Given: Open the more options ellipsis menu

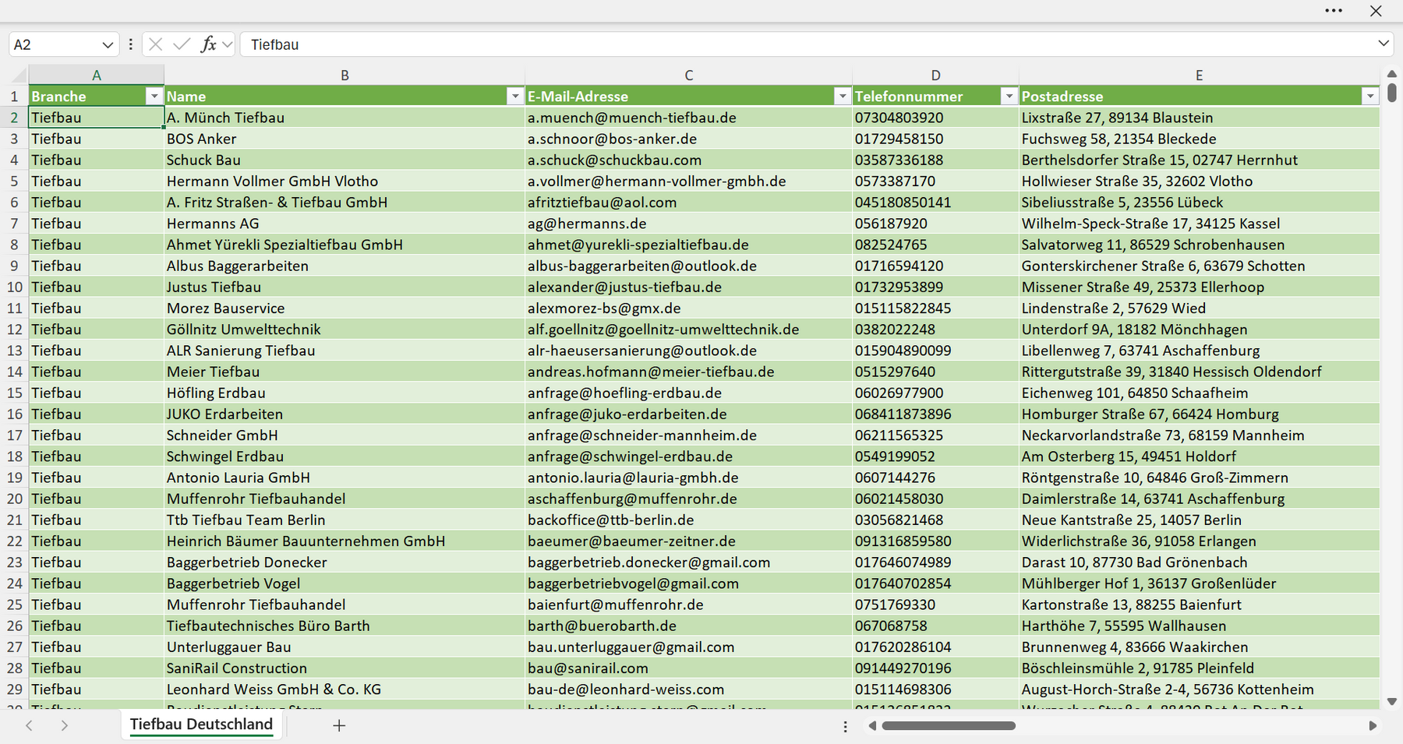Looking at the screenshot, I should pos(1334,11).
